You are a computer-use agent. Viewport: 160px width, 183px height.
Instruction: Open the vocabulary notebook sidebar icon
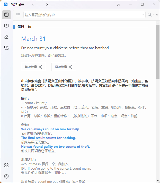click(6, 25)
